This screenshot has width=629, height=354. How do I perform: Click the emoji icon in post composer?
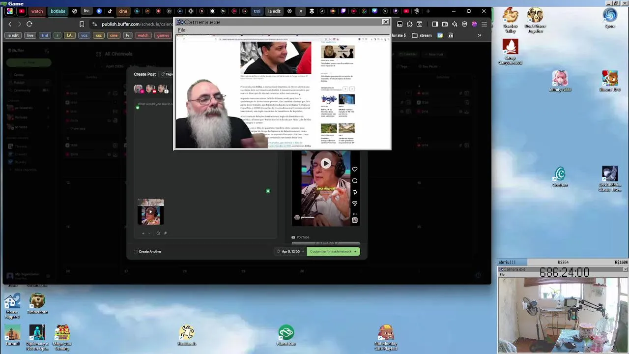point(158,233)
